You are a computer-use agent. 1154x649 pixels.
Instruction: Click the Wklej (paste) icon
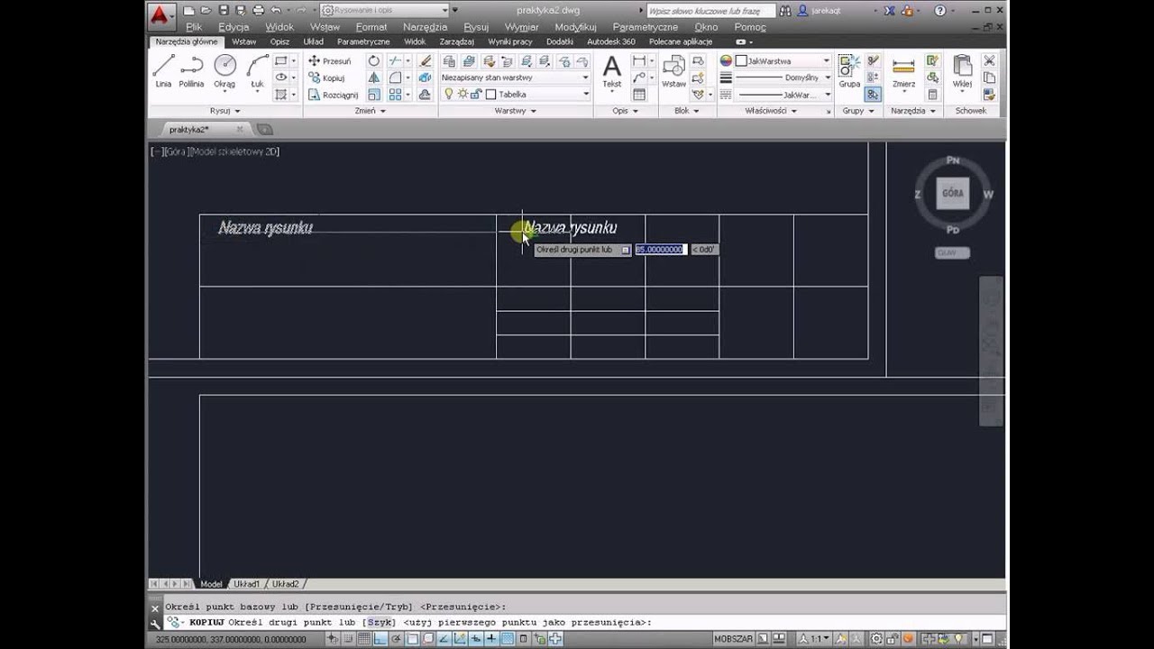[962, 71]
